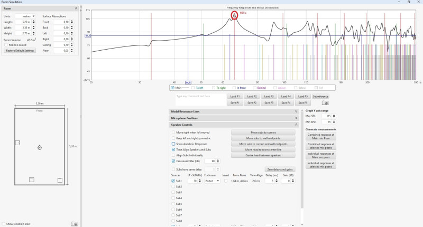Click Centre head between speakers
Image resolution: width=423 pixels, height=227 pixels.
[263, 155]
